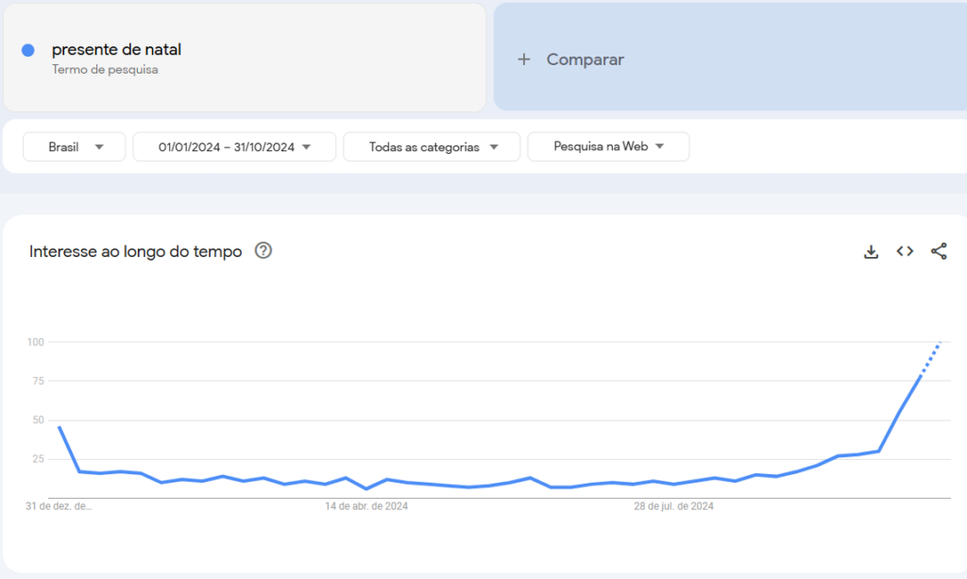Open the Brasil region dropdown
This screenshot has height=579, width=967.
(x=74, y=146)
